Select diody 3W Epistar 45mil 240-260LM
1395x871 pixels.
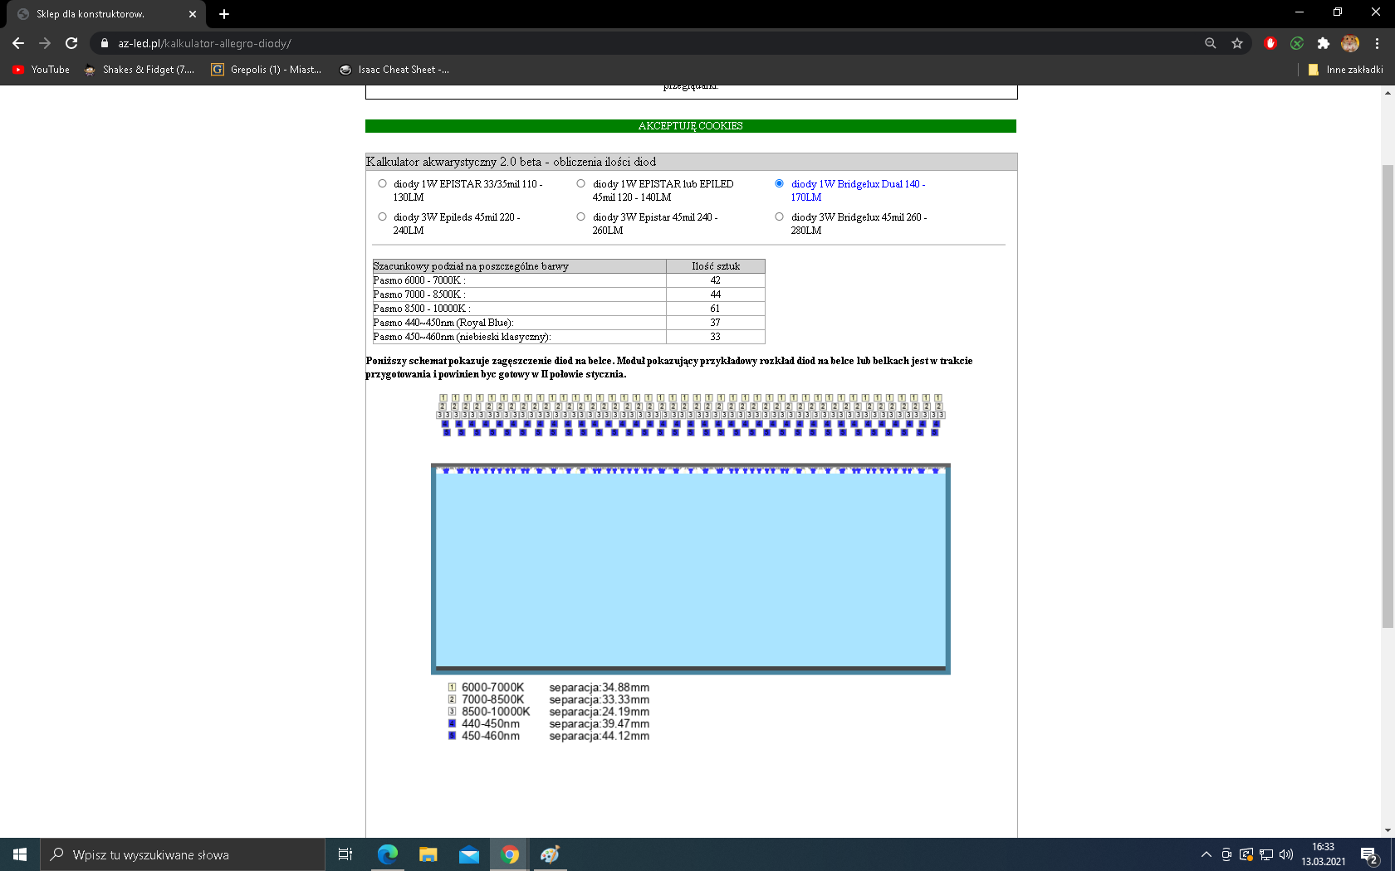pyautogui.click(x=580, y=217)
